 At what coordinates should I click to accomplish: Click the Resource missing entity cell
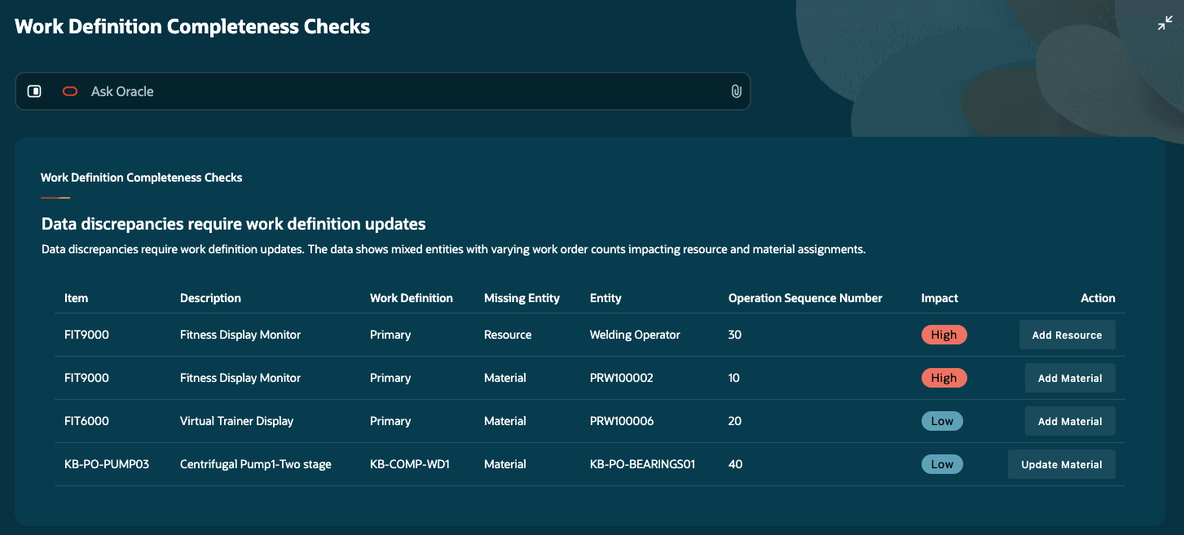508,335
